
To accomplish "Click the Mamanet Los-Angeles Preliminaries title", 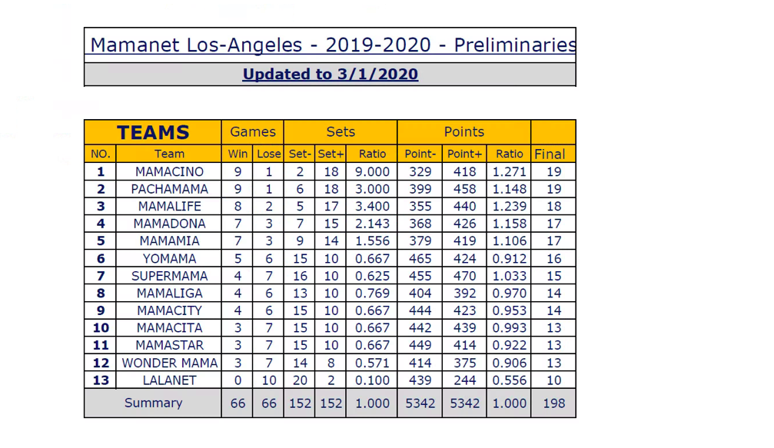I will (333, 45).
